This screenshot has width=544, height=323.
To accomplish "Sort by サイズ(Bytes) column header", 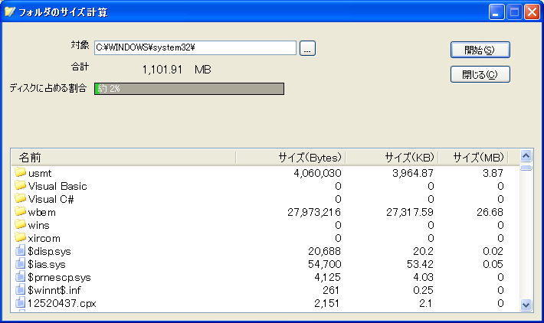I will (290, 158).
